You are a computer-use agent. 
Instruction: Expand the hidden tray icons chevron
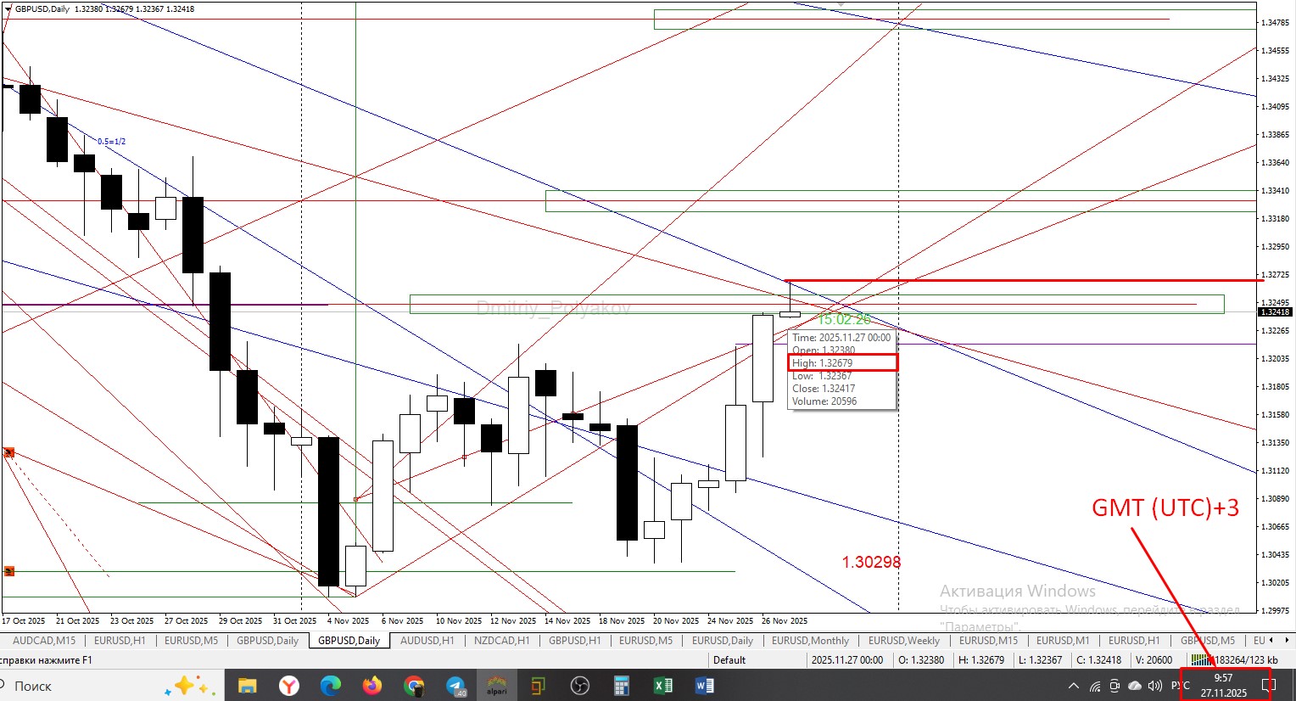[1074, 686]
